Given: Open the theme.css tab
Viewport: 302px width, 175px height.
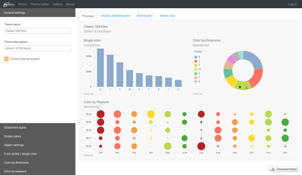Looking at the screenshot, I should coord(167,16).
